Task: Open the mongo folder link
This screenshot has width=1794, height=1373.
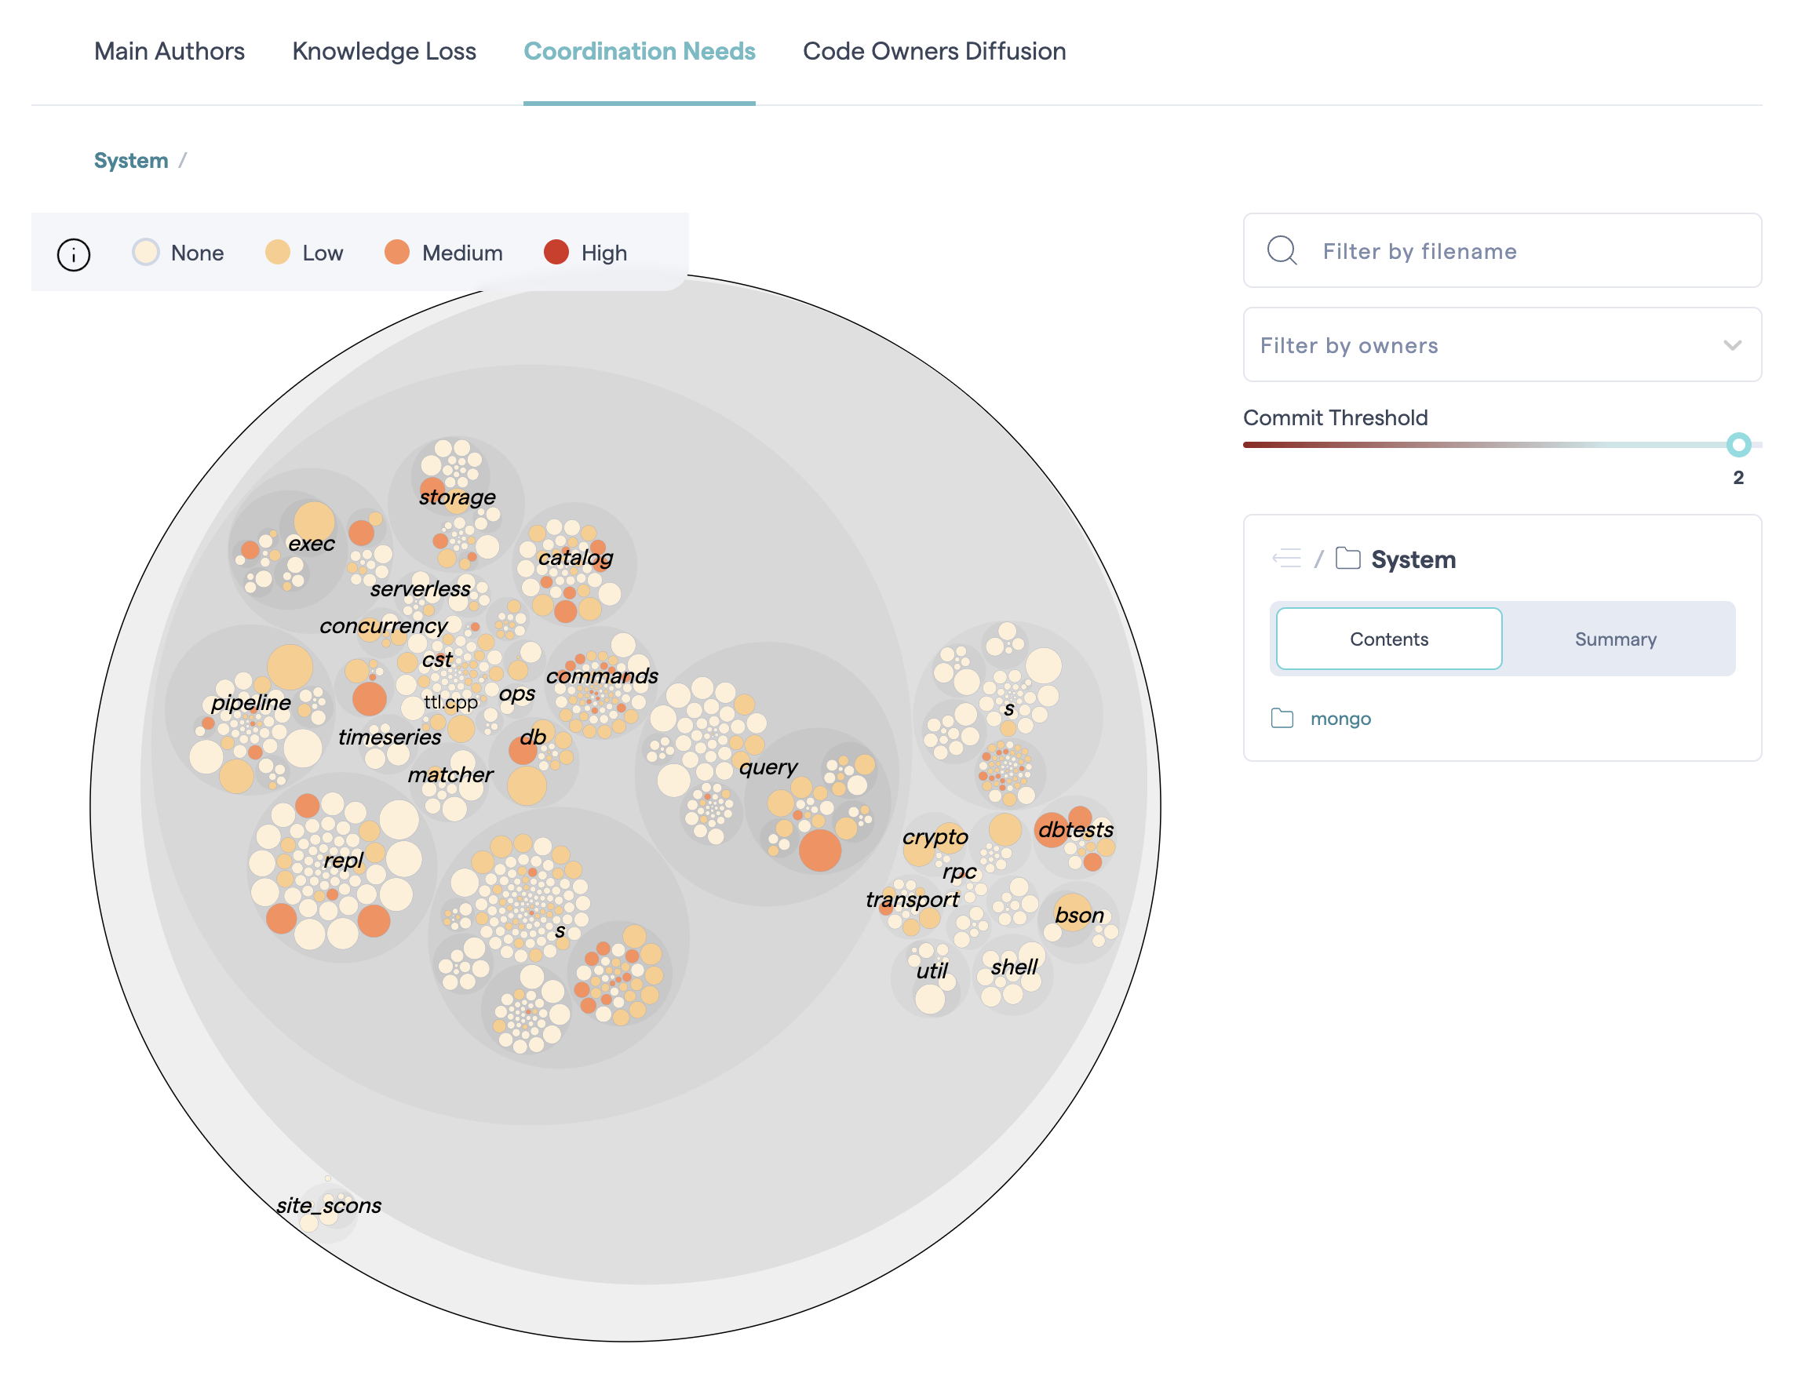Action: [x=1340, y=719]
